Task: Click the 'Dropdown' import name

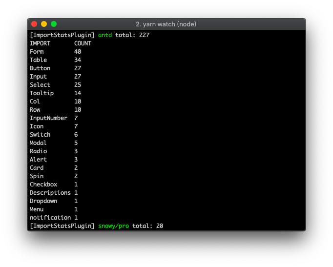Action: click(43, 201)
